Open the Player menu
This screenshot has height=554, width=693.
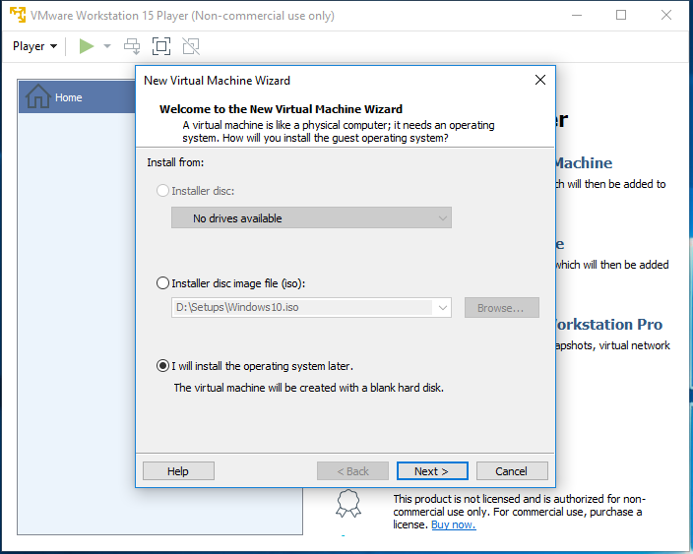point(34,46)
